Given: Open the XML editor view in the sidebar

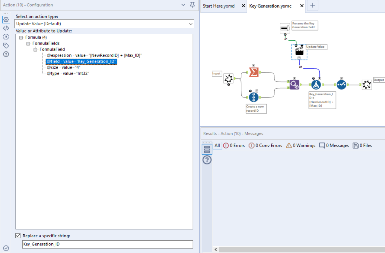Looking at the screenshot, I should [x=6, y=28].
